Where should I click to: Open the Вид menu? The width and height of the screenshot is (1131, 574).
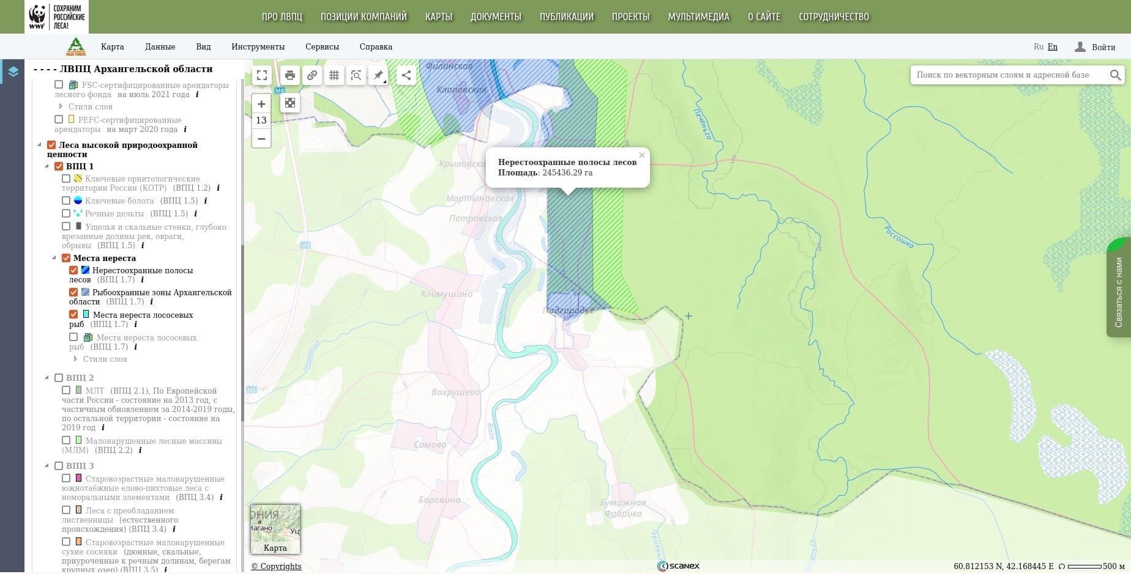203,46
